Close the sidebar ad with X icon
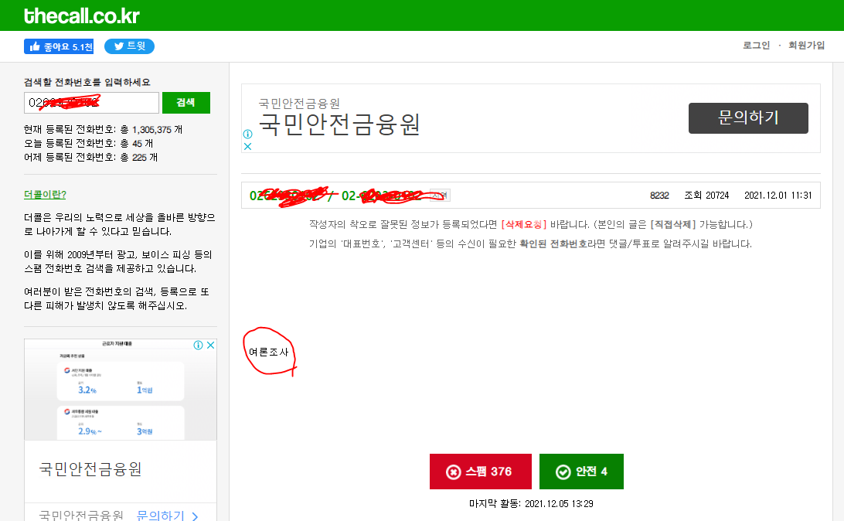 point(211,345)
